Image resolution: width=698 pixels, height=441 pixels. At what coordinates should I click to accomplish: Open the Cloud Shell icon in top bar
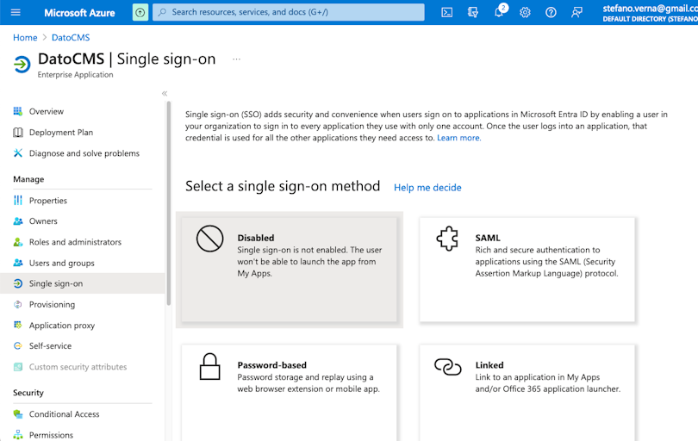pos(447,12)
